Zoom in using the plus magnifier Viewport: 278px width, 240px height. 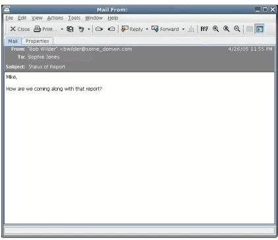(x=215, y=29)
